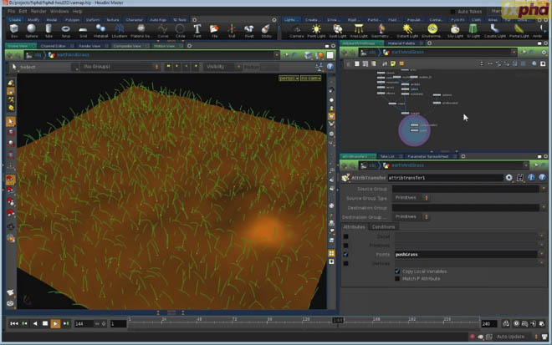552x345 pixels.
Task: Select the Sphere shelf tool
Action: coord(31,30)
